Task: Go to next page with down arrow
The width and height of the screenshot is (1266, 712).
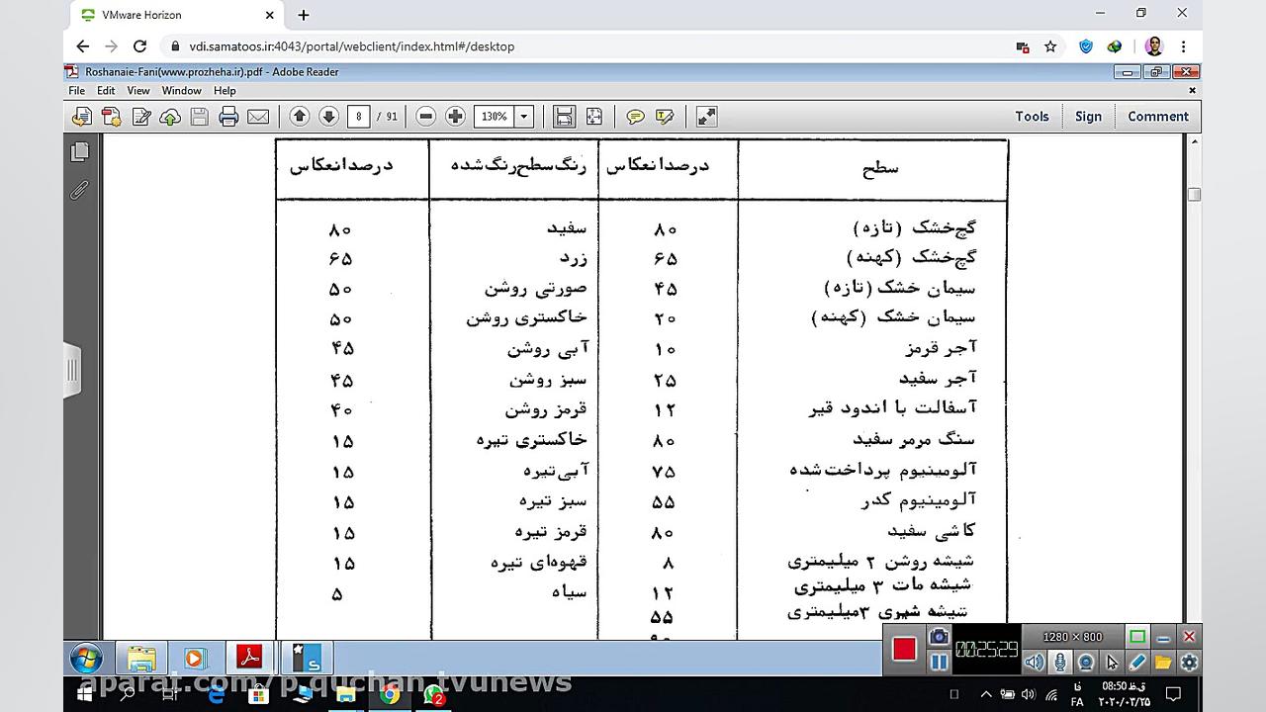Action: [x=329, y=117]
